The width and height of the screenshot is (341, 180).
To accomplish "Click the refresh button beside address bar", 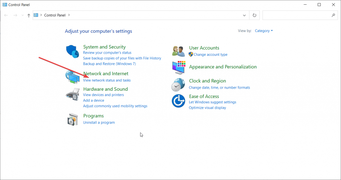I will [254, 15].
